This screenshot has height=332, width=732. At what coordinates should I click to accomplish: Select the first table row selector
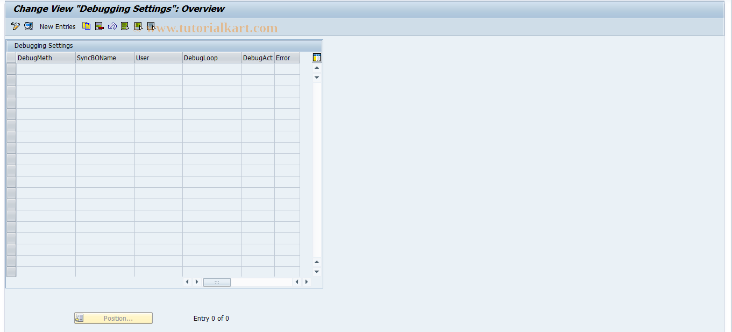(11, 69)
